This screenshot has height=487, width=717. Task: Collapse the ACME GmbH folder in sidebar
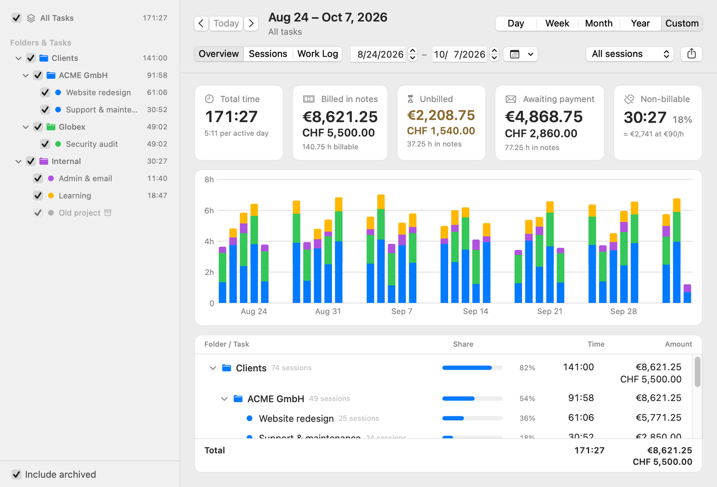(26, 76)
